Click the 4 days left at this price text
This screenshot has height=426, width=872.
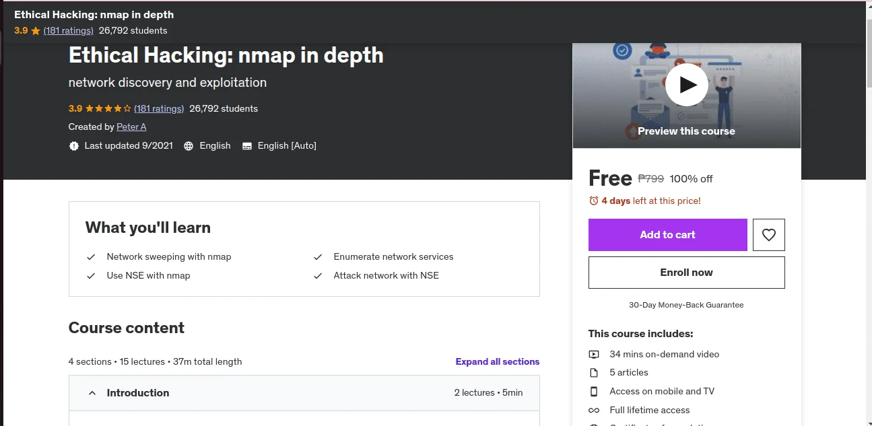pyautogui.click(x=651, y=201)
